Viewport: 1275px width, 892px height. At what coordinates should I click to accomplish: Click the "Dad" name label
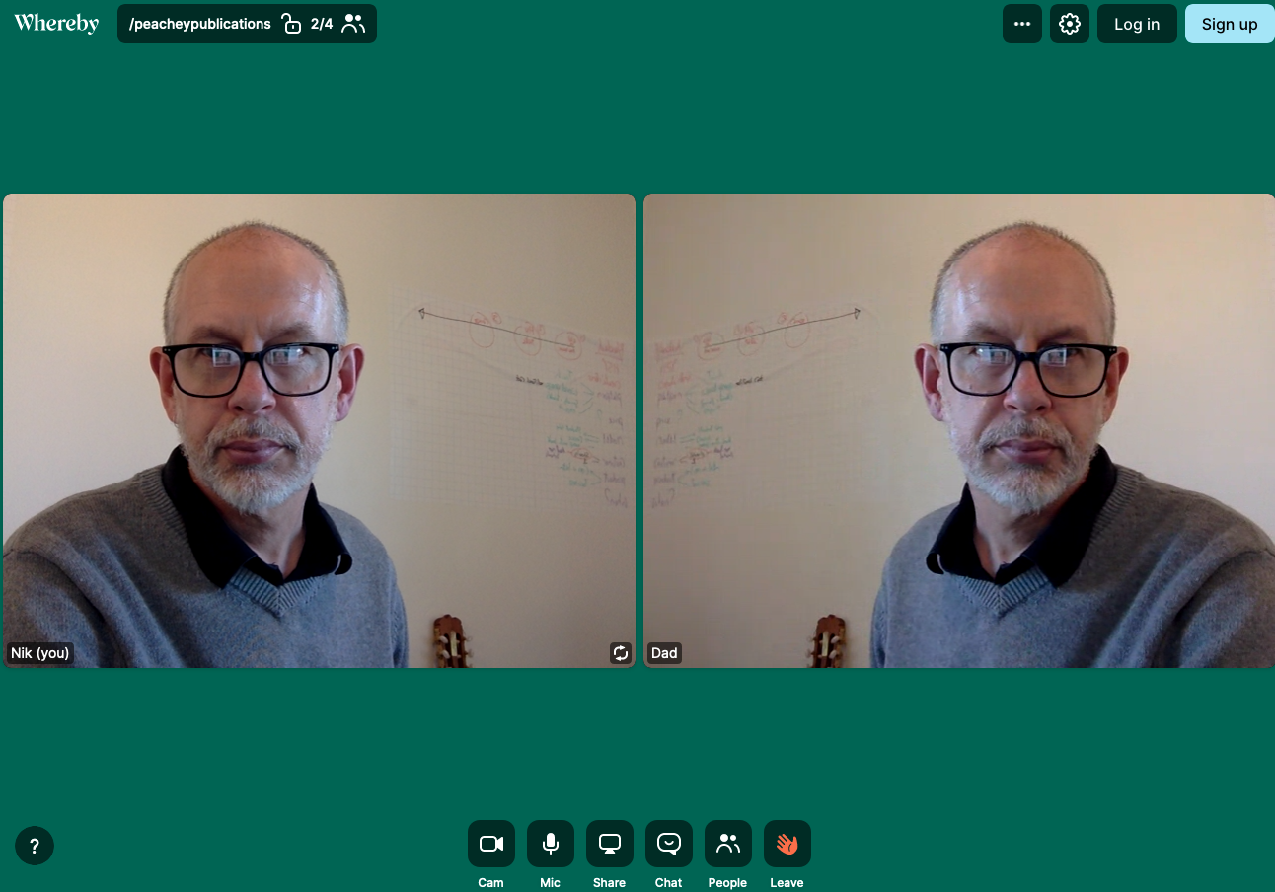[664, 653]
